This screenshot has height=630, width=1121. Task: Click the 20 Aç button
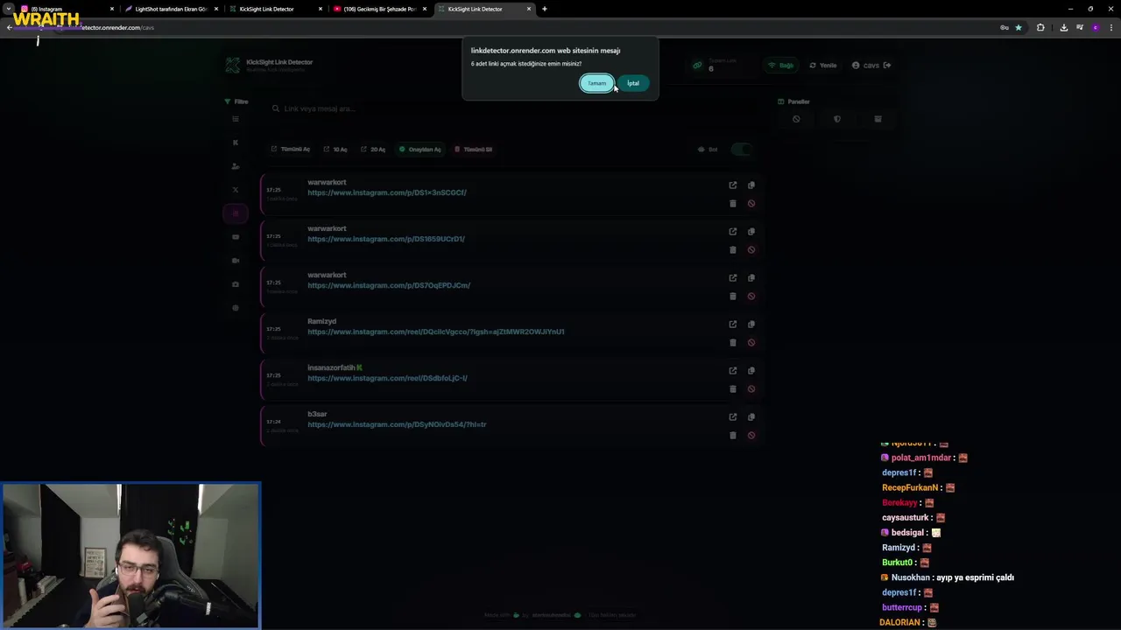click(x=373, y=150)
